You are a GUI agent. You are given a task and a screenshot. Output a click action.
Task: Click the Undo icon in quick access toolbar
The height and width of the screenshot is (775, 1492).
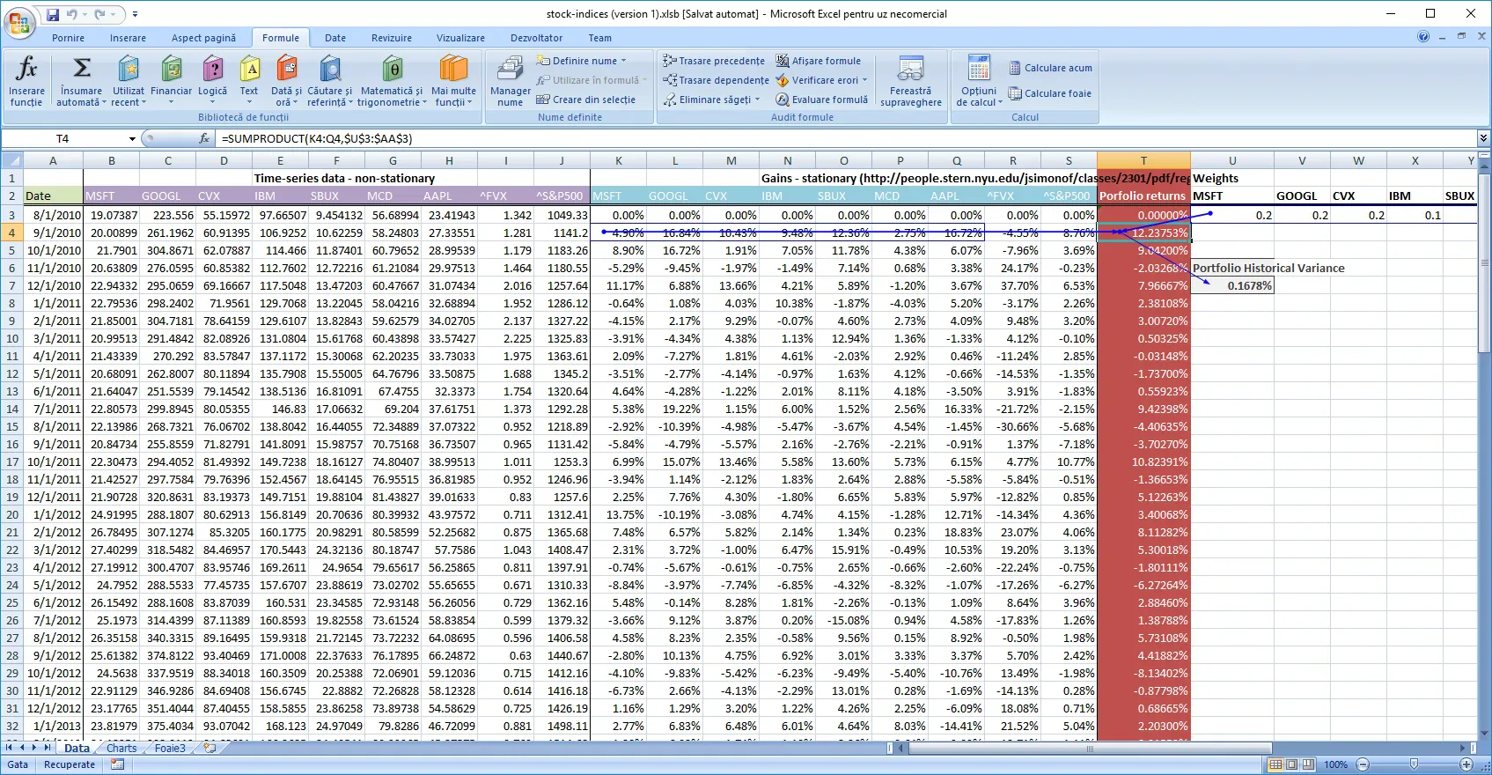point(72,14)
